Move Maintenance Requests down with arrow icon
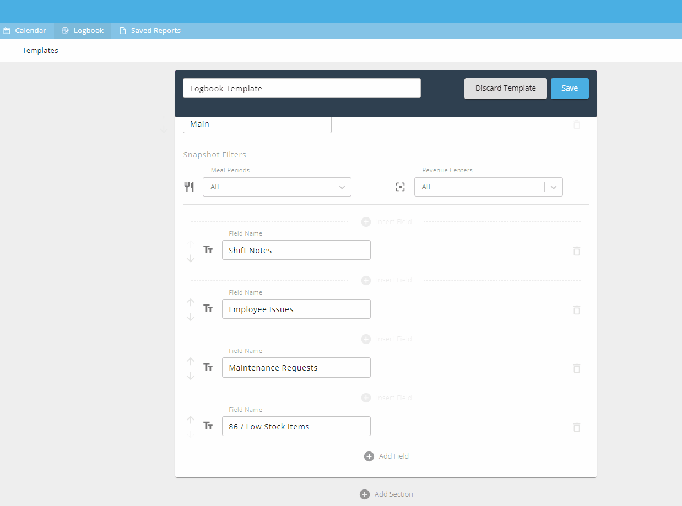This screenshot has width=682, height=506. (x=191, y=376)
